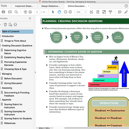Viewport: 129px width, 129px height.
Task: Switch to Implement-Slides tab
Action: 24,6
